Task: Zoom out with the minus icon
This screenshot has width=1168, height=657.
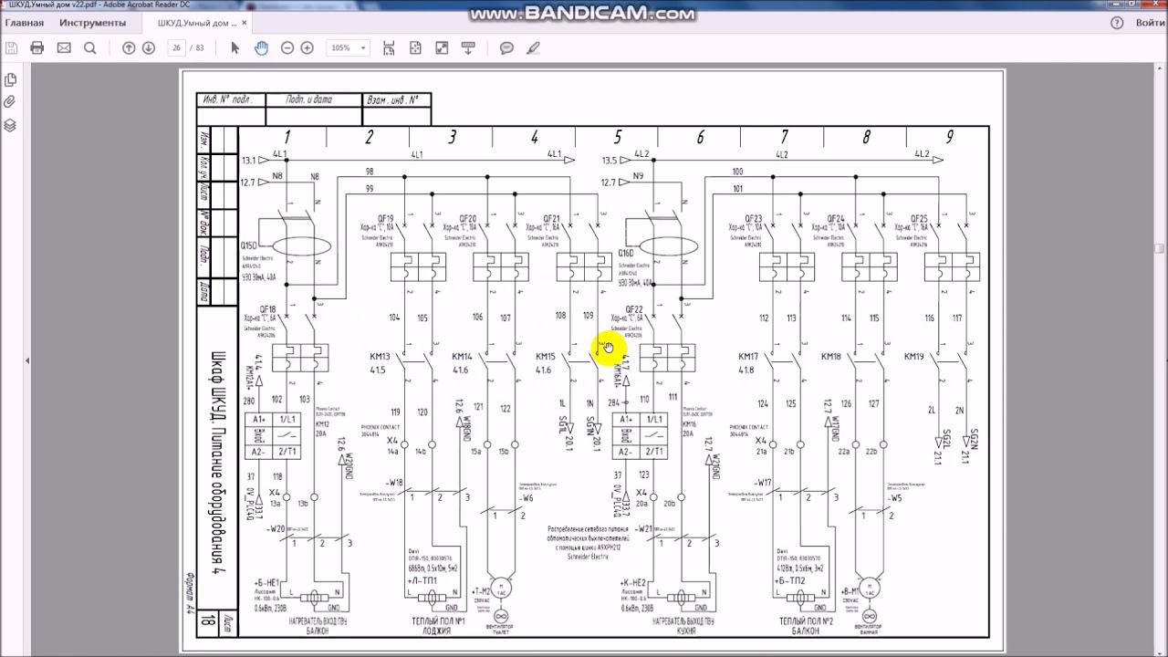Action: (x=287, y=47)
